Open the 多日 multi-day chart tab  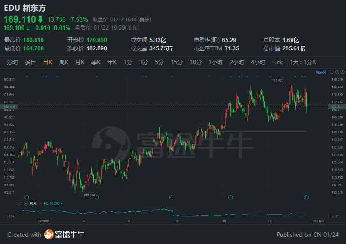click(30, 62)
